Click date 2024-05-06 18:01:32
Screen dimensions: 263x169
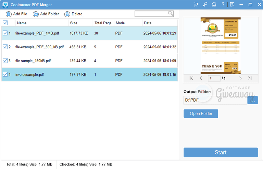[x=160, y=47]
